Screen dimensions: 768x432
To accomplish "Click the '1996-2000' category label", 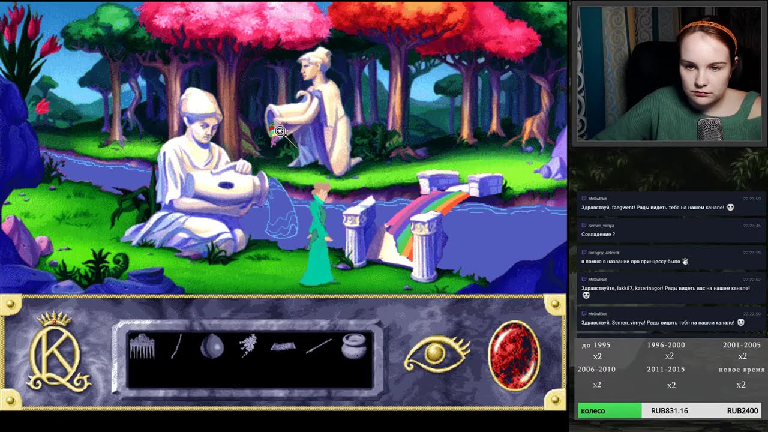I will [x=666, y=345].
